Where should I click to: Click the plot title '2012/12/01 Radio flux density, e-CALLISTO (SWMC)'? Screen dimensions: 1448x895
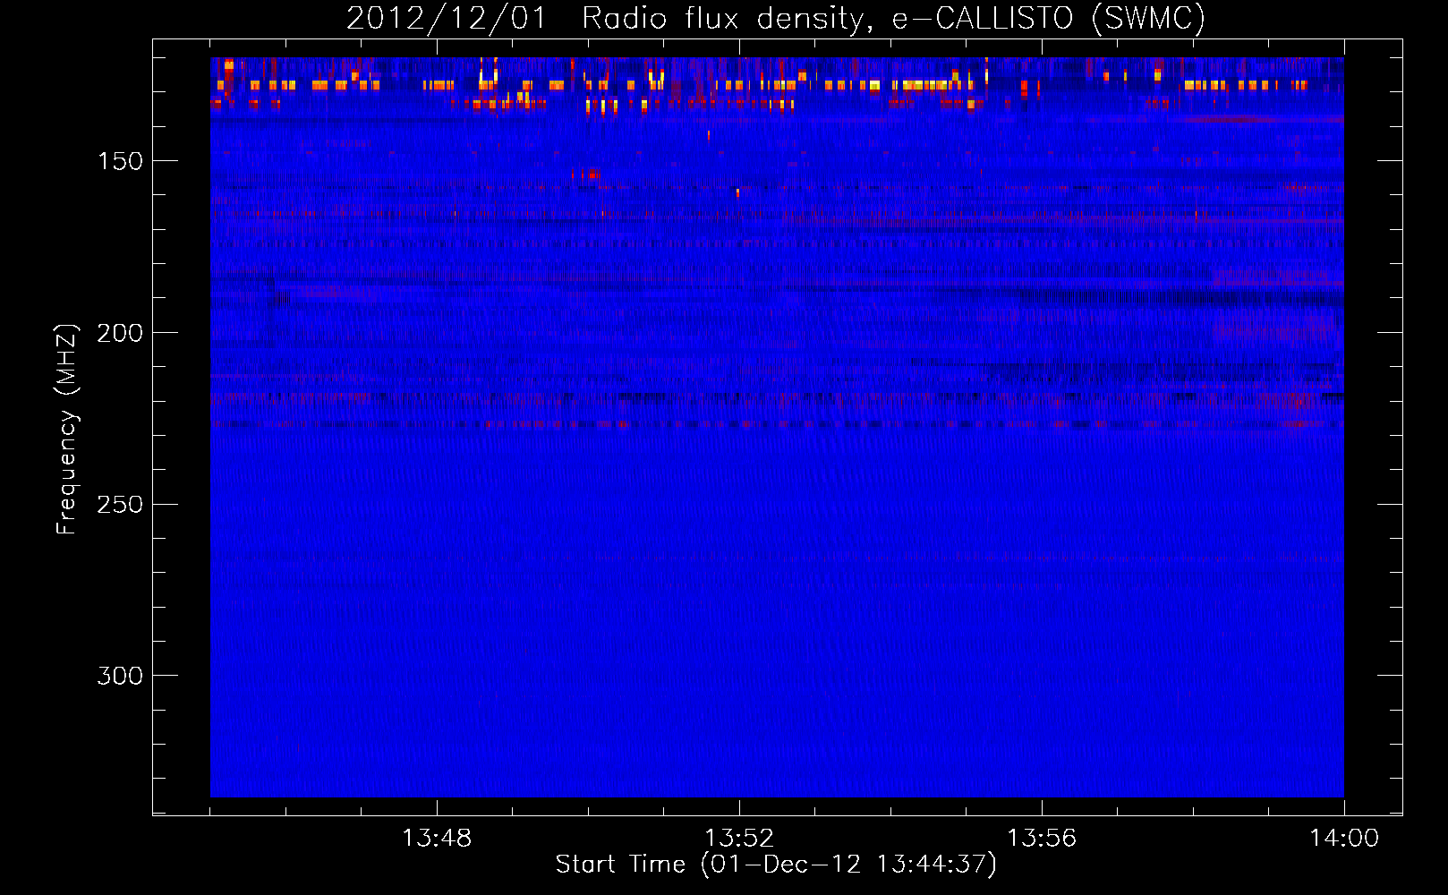(776, 18)
